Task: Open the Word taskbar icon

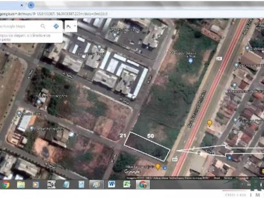Action: coord(112,184)
